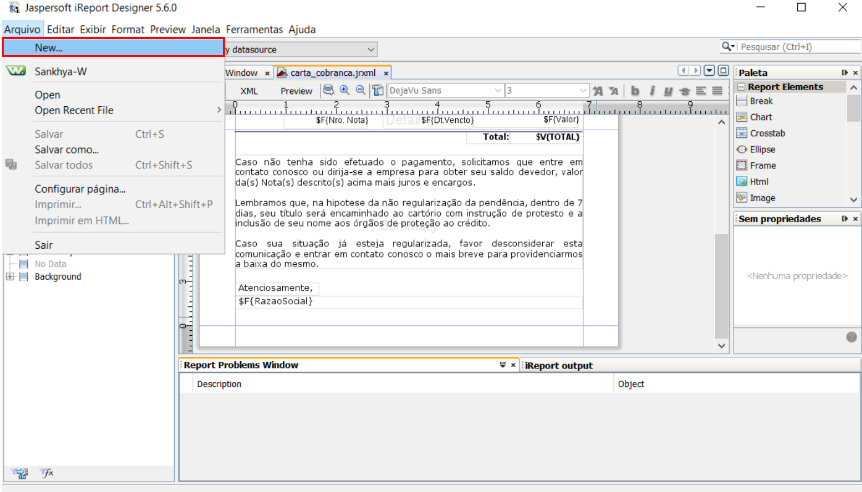This screenshot has width=862, height=492.
Task: Show opened documents list dropdown
Action: tap(709, 70)
